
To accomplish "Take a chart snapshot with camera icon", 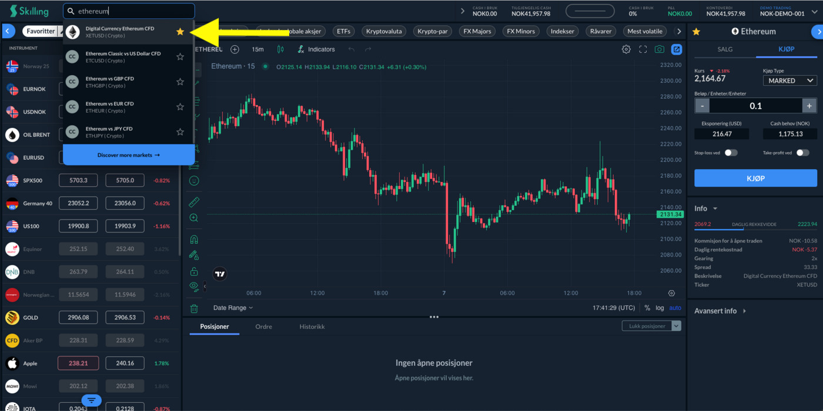I will tap(660, 49).
